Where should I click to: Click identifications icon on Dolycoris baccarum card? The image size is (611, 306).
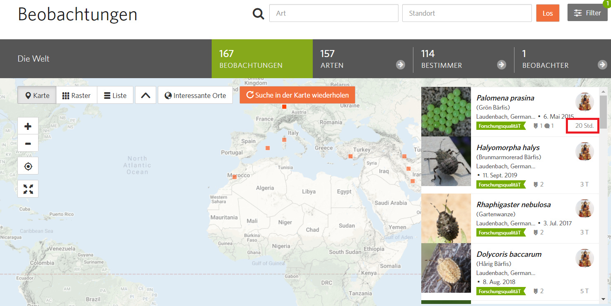point(536,291)
